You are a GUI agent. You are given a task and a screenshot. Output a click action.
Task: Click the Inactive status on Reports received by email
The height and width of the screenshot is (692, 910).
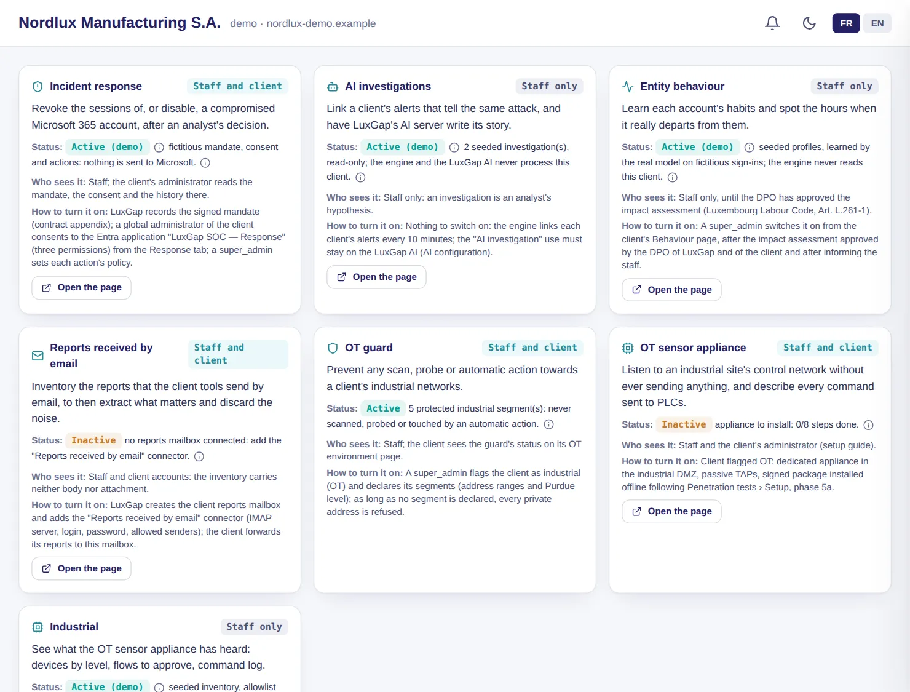pos(93,441)
